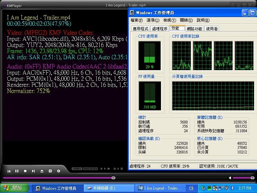Click the CH language bar indicator

(x=191, y=188)
